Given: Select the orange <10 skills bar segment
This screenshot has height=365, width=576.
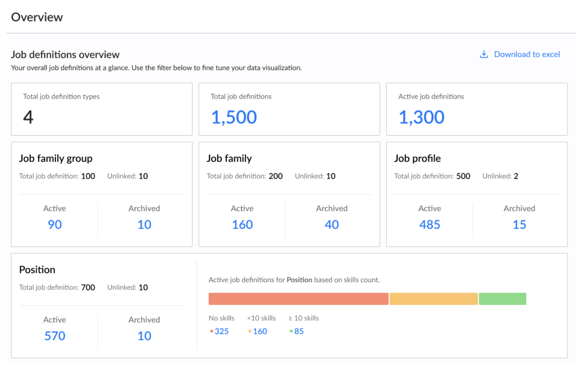Looking at the screenshot, I should pyautogui.click(x=434, y=299).
